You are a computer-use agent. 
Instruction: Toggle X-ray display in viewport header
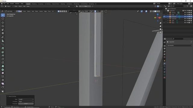pos(151,11)
